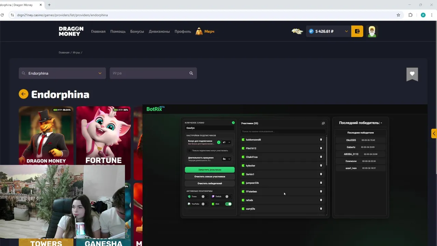Open the Мерч navigation item
This screenshot has height=246, width=437.
(205, 31)
